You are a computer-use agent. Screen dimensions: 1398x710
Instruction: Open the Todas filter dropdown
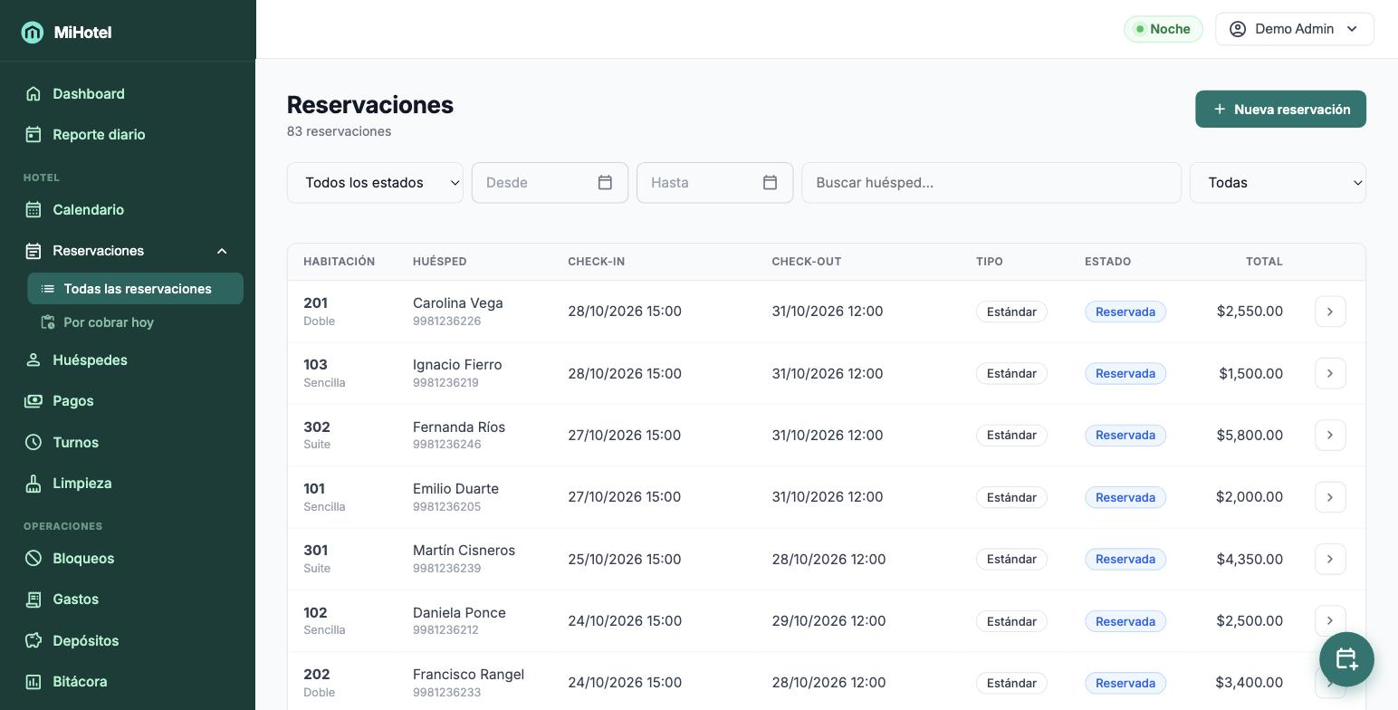(1278, 183)
